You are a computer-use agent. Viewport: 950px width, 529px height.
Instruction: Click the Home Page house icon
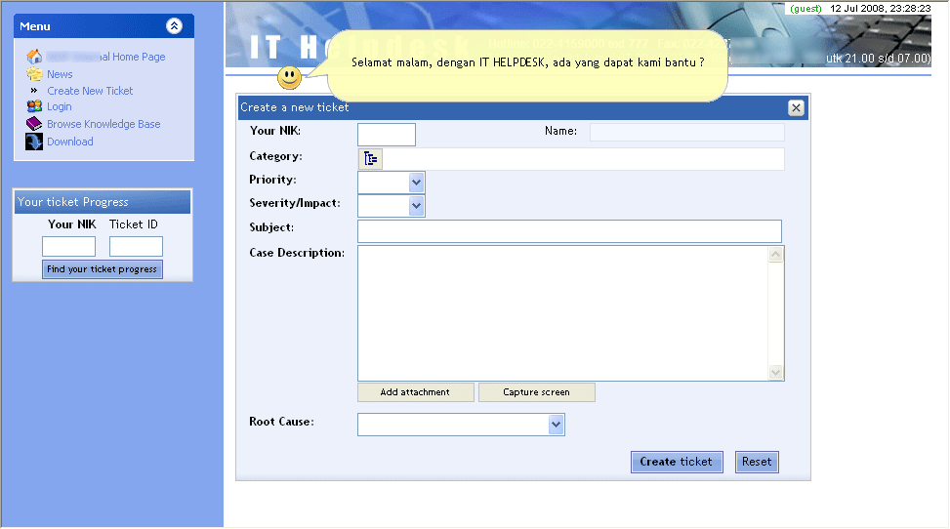click(34, 57)
